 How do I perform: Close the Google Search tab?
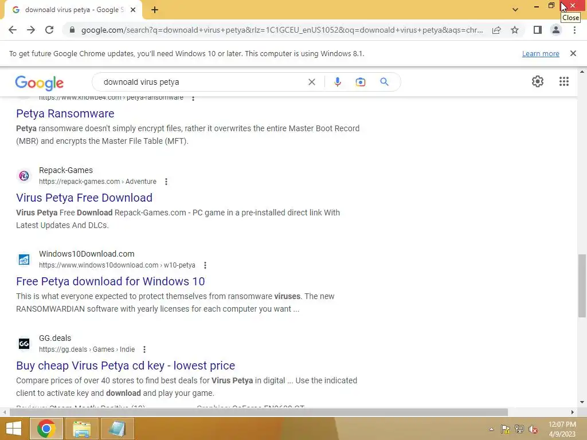click(x=133, y=10)
